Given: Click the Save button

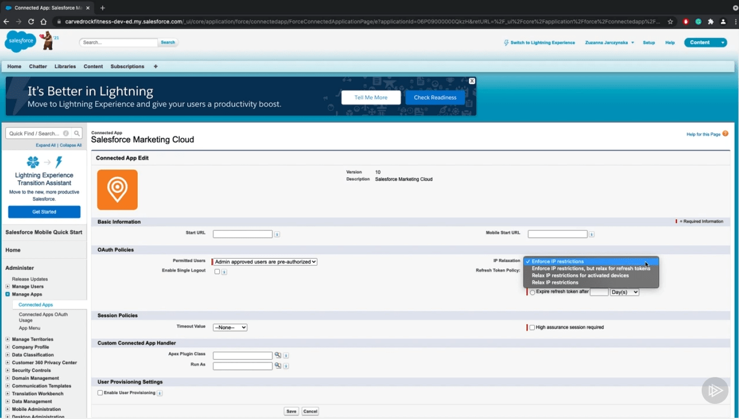Looking at the screenshot, I should coord(291,411).
